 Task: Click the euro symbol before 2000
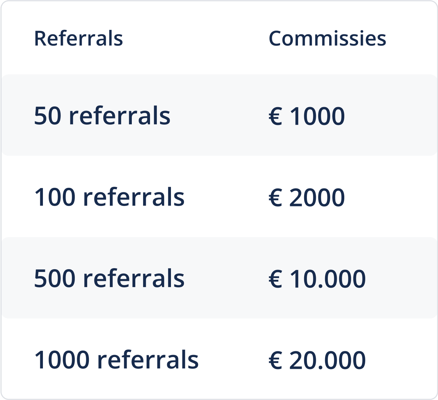[x=275, y=197]
